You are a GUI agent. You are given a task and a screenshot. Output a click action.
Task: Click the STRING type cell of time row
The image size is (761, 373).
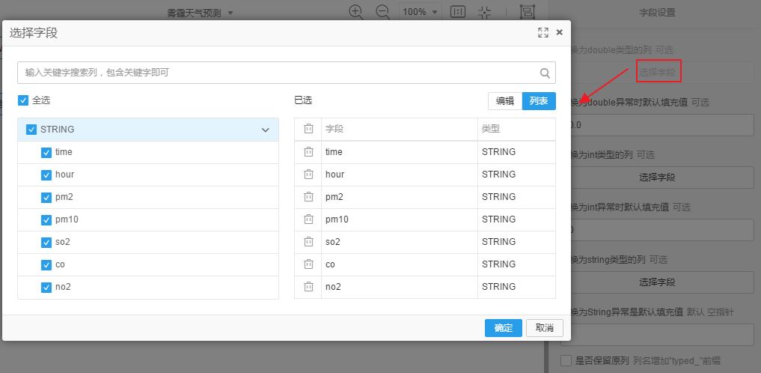516,152
